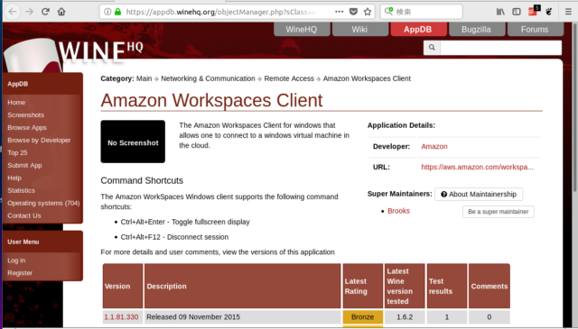Click the Test results column header
The width and height of the screenshot is (578, 329).
click(447, 286)
